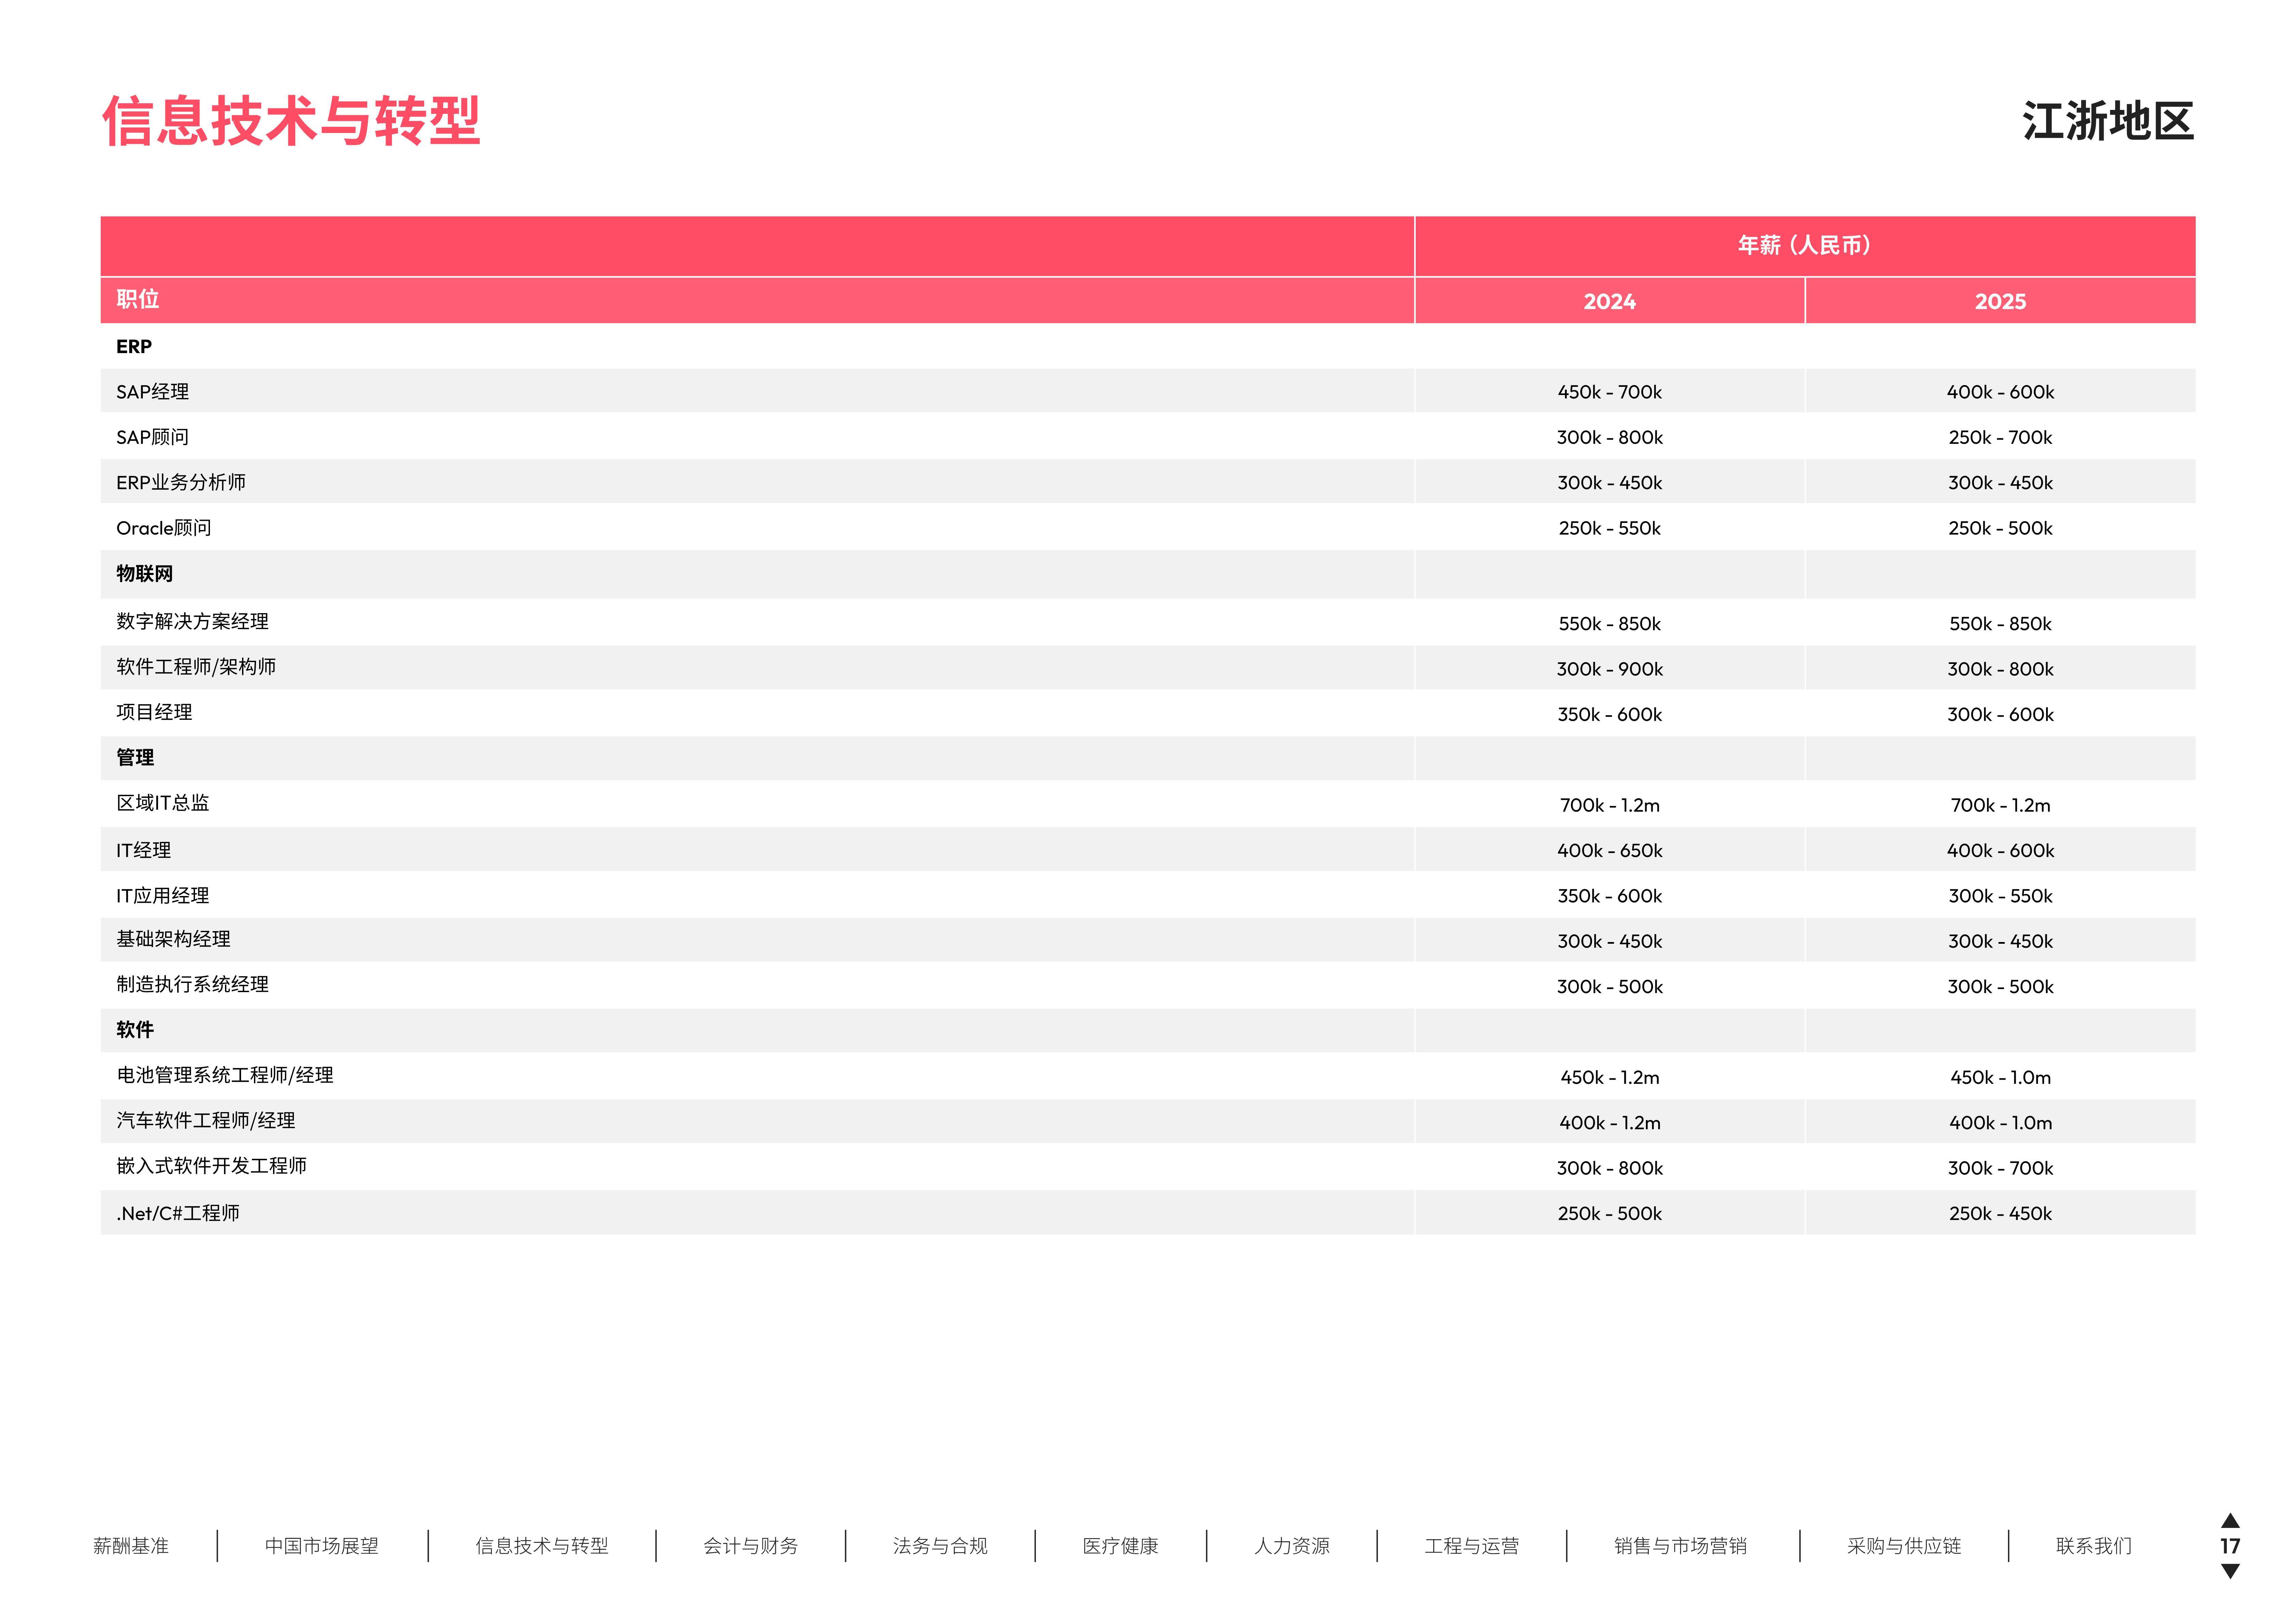This screenshot has height=1623, width=2296.
Task: Click the 职位 column header
Action: pyautogui.click(x=138, y=299)
